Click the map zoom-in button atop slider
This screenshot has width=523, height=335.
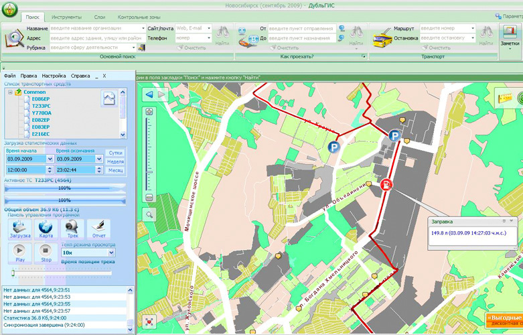coord(149,111)
